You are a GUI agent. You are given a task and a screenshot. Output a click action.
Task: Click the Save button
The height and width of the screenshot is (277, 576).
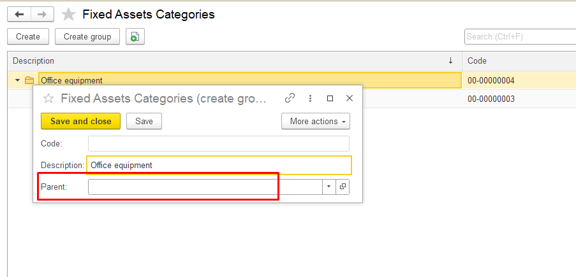(144, 121)
